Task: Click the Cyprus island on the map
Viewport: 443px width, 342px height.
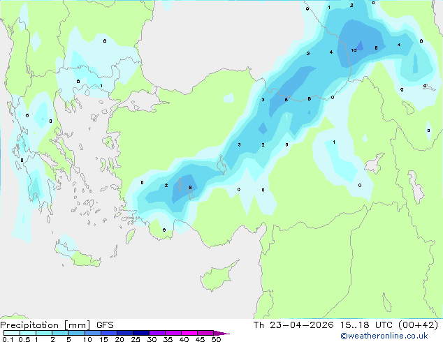Action: click(x=217, y=277)
